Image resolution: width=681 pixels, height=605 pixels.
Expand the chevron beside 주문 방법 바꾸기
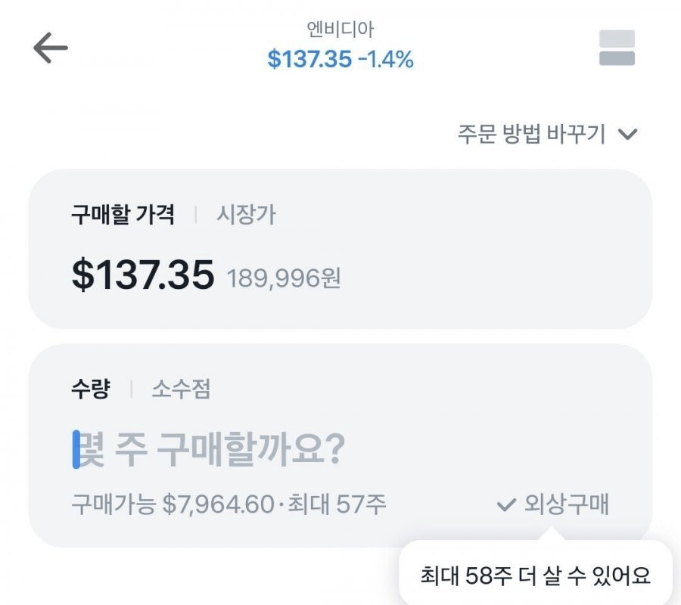point(627,135)
